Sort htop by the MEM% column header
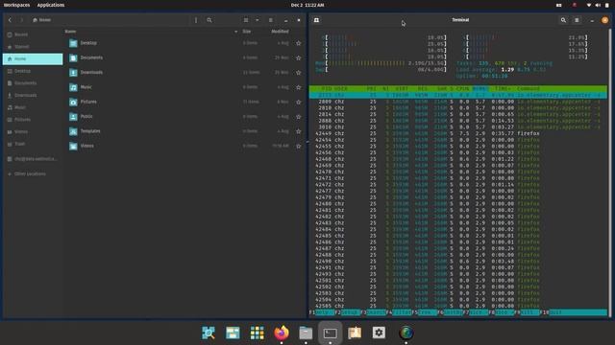Image resolution: width=615 pixels, height=345 pixels. tap(480, 89)
